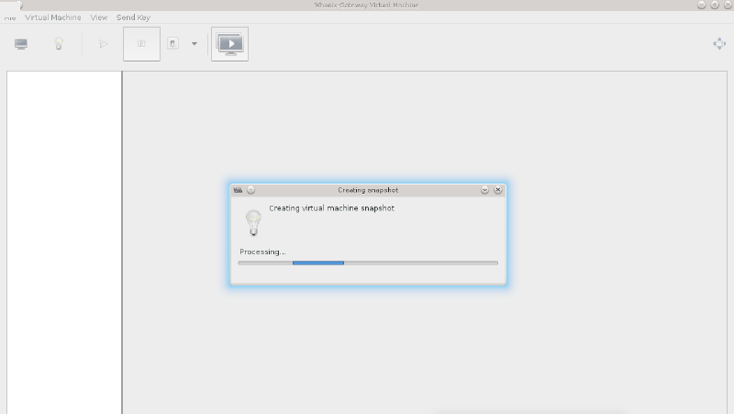The image size is (734, 414).
Task: Open the Manage snapshots toolbar button
Action: 229,44
